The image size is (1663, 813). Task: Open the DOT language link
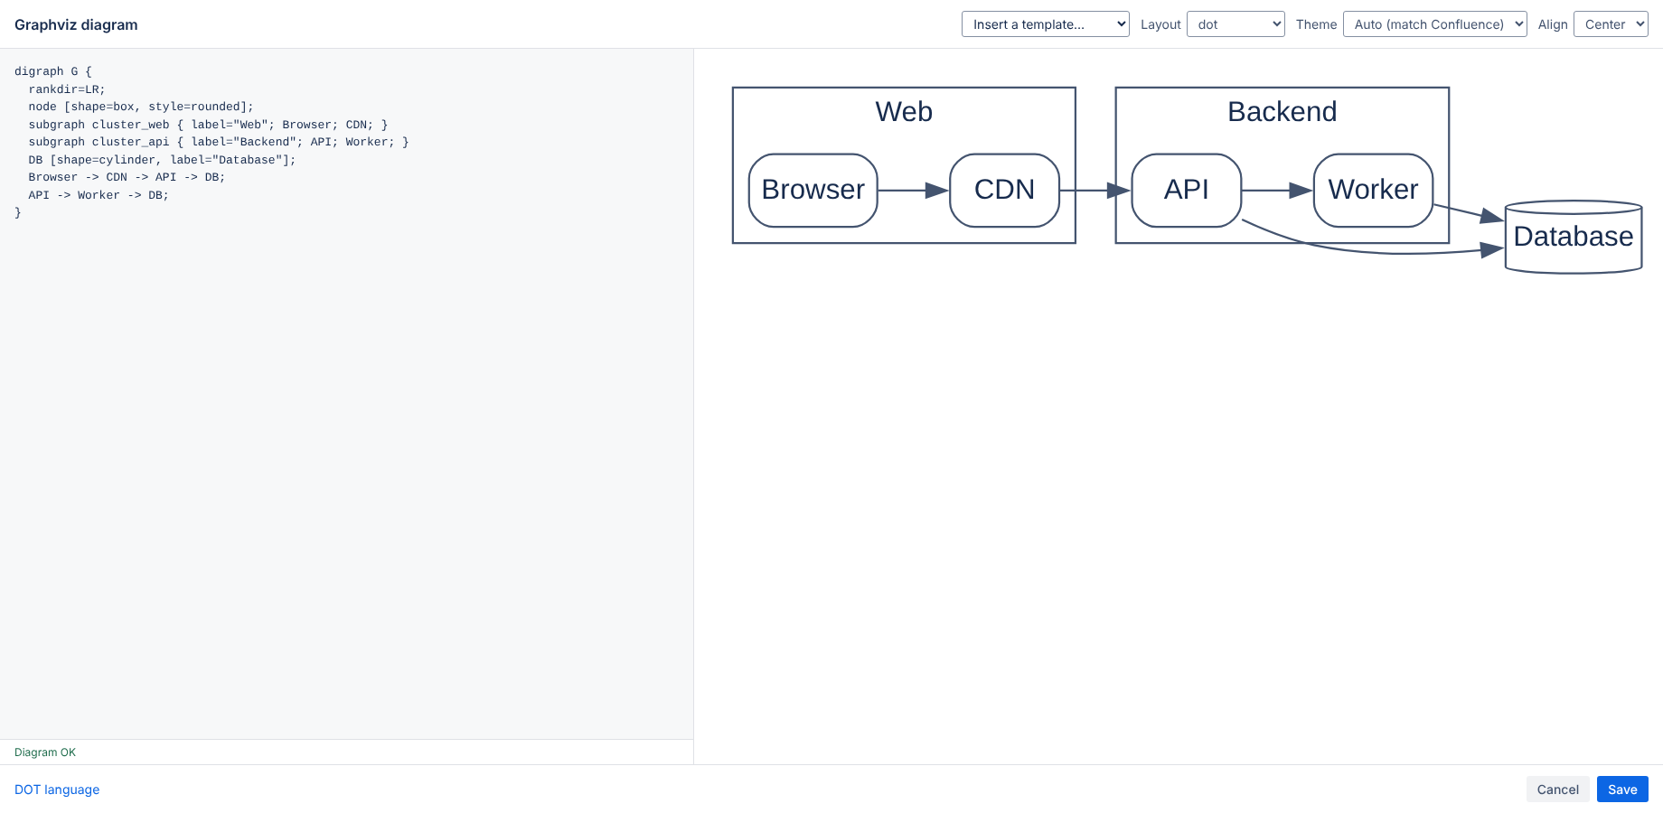click(57, 790)
